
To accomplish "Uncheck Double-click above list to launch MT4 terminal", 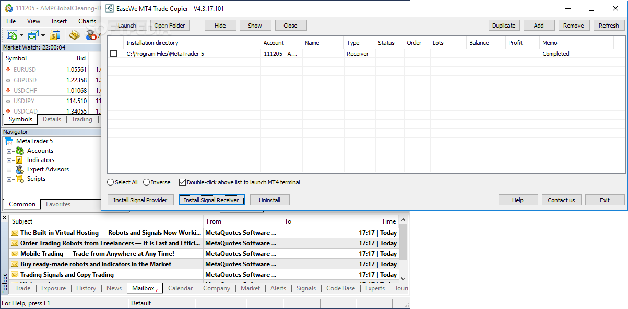I will point(182,182).
